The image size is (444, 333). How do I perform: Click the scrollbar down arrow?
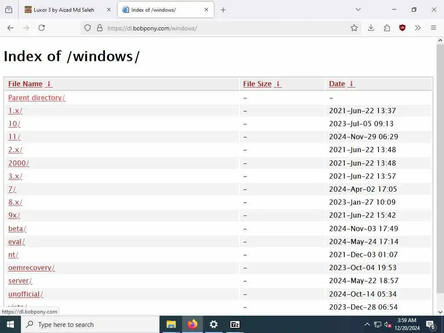click(441, 312)
